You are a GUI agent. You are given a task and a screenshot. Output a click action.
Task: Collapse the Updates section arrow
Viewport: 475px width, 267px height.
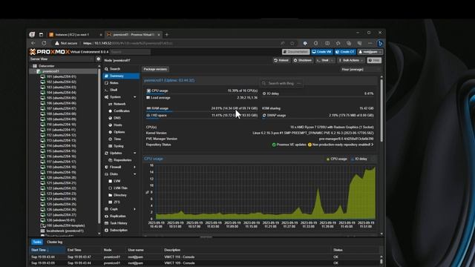[x=135, y=154]
